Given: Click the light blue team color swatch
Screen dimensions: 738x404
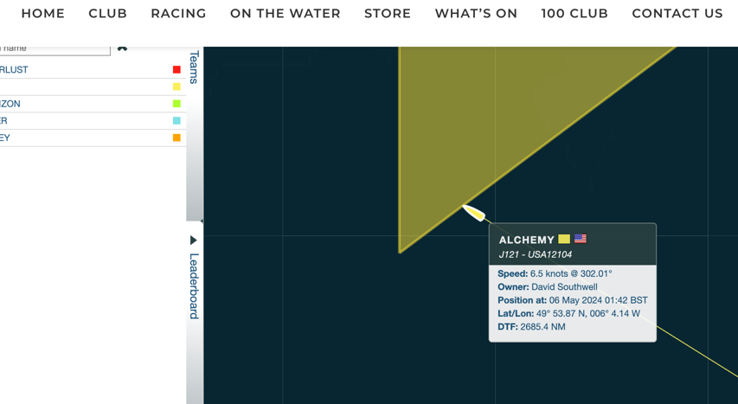Looking at the screenshot, I should pyautogui.click(x=176, y=121).
